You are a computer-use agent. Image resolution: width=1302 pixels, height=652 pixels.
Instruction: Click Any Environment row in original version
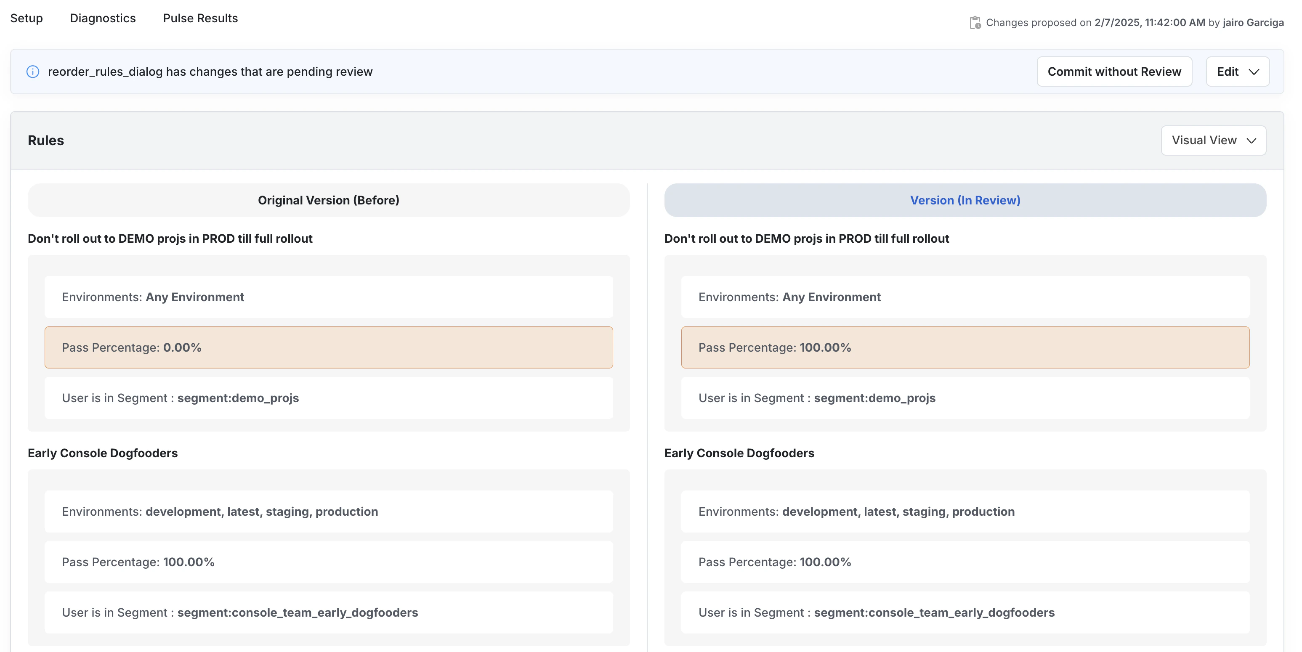194,297
